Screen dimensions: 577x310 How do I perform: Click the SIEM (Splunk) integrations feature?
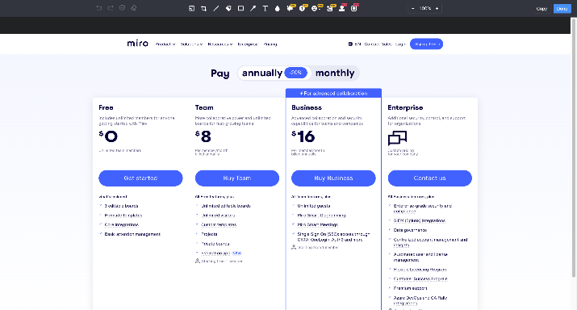419,220
